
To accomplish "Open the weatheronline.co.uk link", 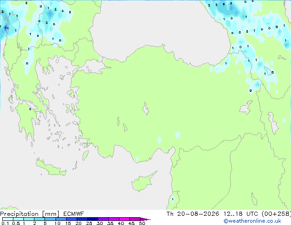I will coord(252,221).
